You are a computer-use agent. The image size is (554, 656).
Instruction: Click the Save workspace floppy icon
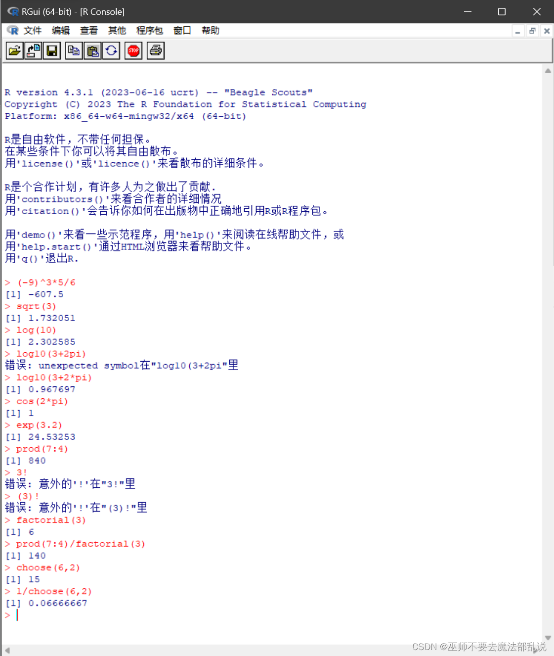(52, 50)
